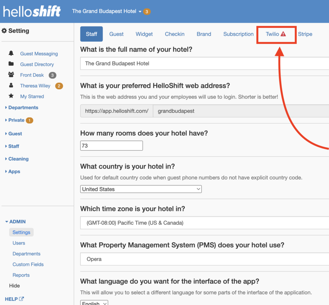Viewport: 329px width, 305px height.
Task: Open the English language dropdown
Action: coord(94,303)
